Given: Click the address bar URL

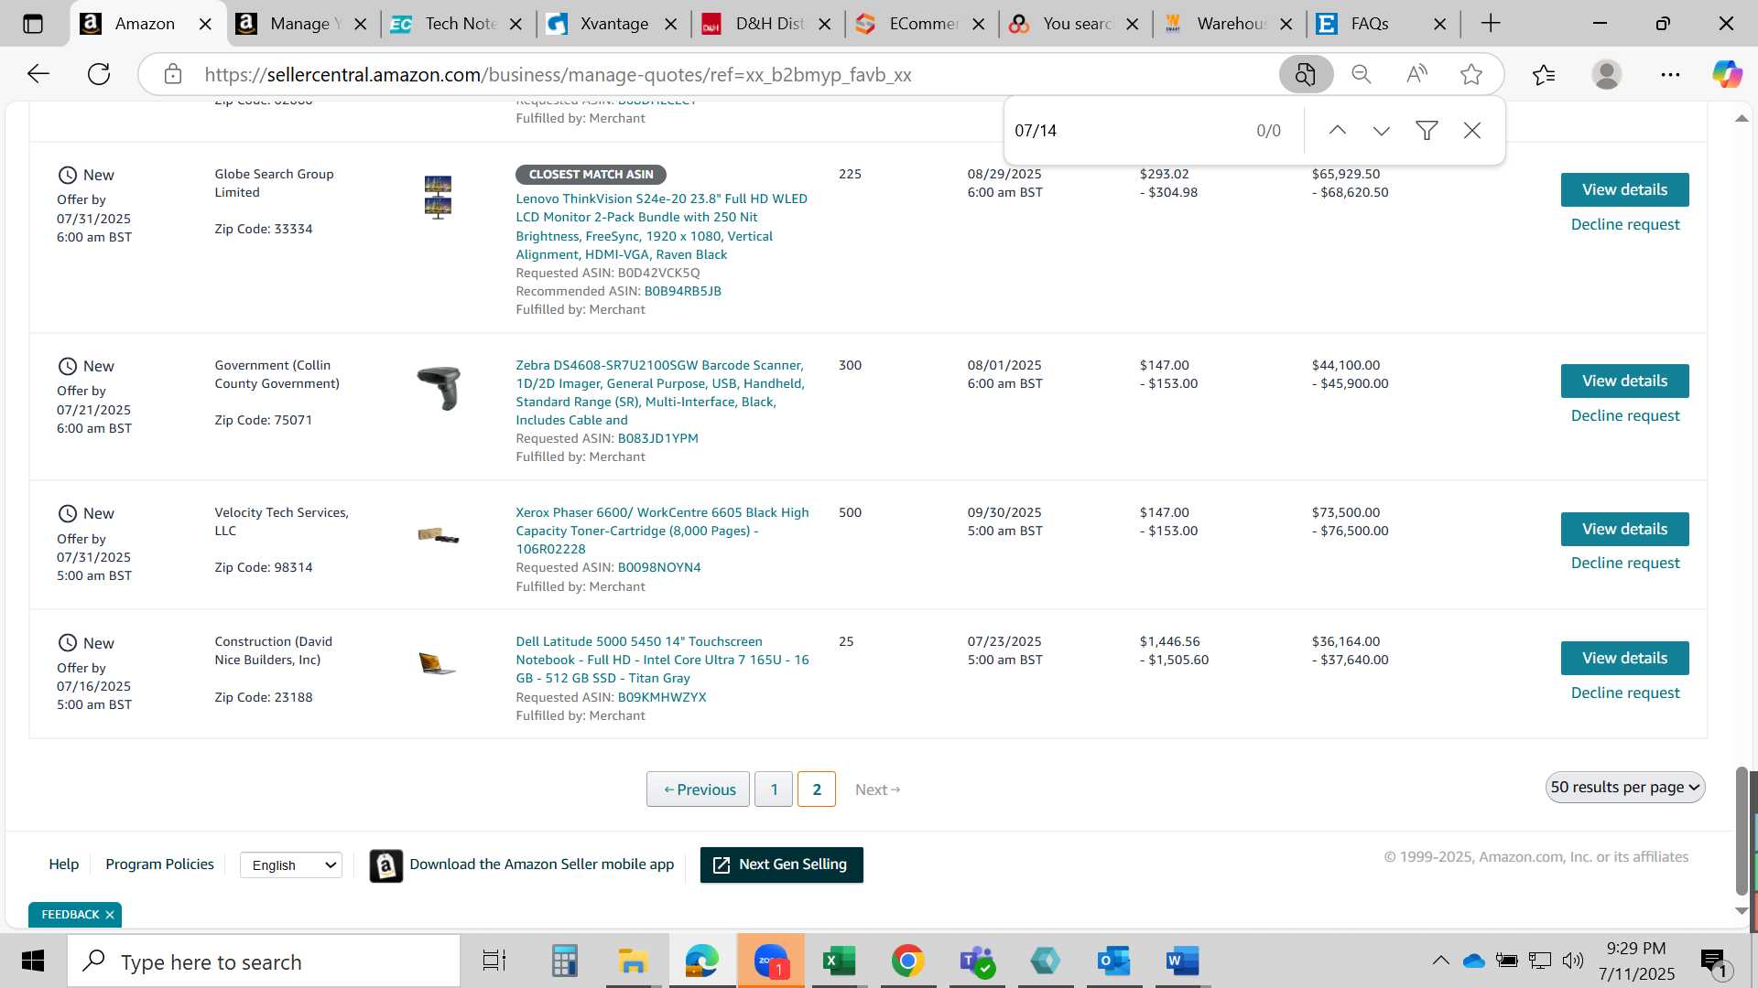Looking at the screenshot, I should pos(558,75).
